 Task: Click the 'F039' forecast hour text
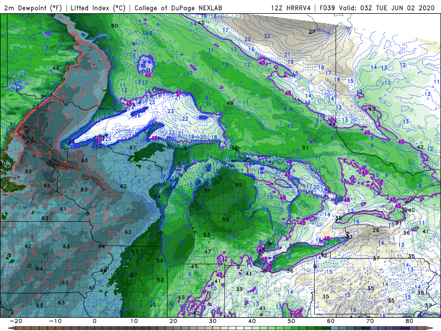pos(327,8)
